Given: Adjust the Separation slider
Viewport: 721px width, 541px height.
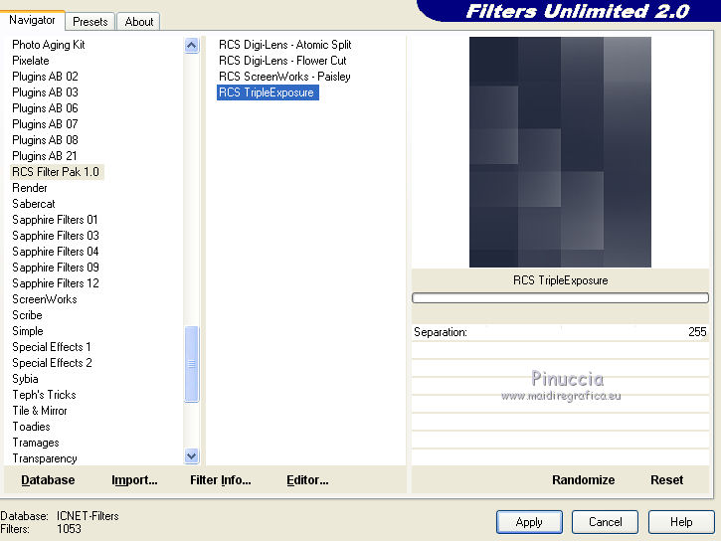Looking at the screenshot, I should 560,332.
